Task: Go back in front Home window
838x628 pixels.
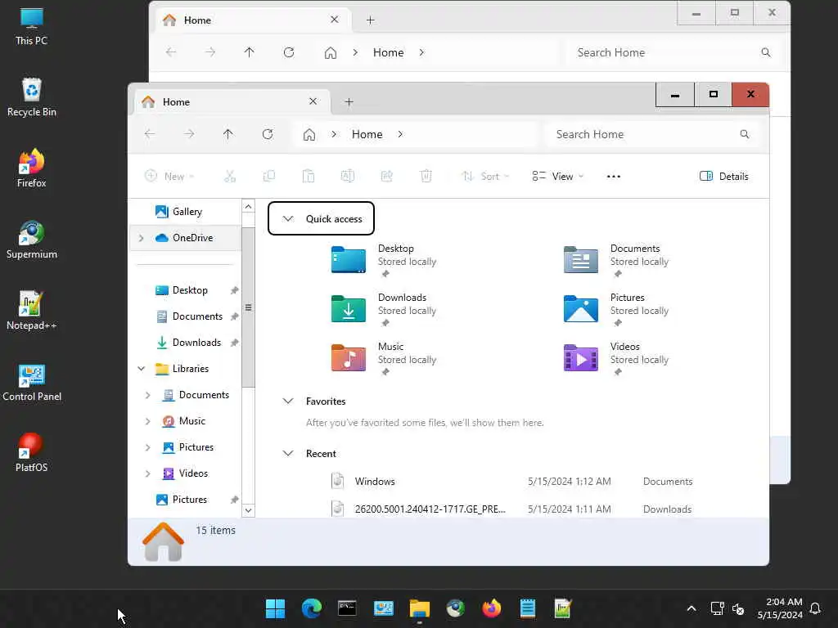Action: pos(150,134)
